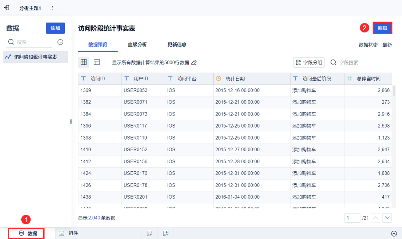Screen dimensions: 402x239
Task: Click the value cell 3,947
Action: [x=368, y=150]
